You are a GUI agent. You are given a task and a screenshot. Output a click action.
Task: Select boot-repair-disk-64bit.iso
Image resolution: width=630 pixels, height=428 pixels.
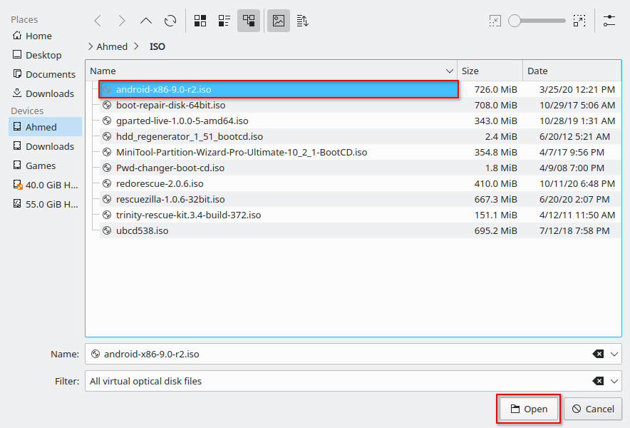click(x=279, y=105)
